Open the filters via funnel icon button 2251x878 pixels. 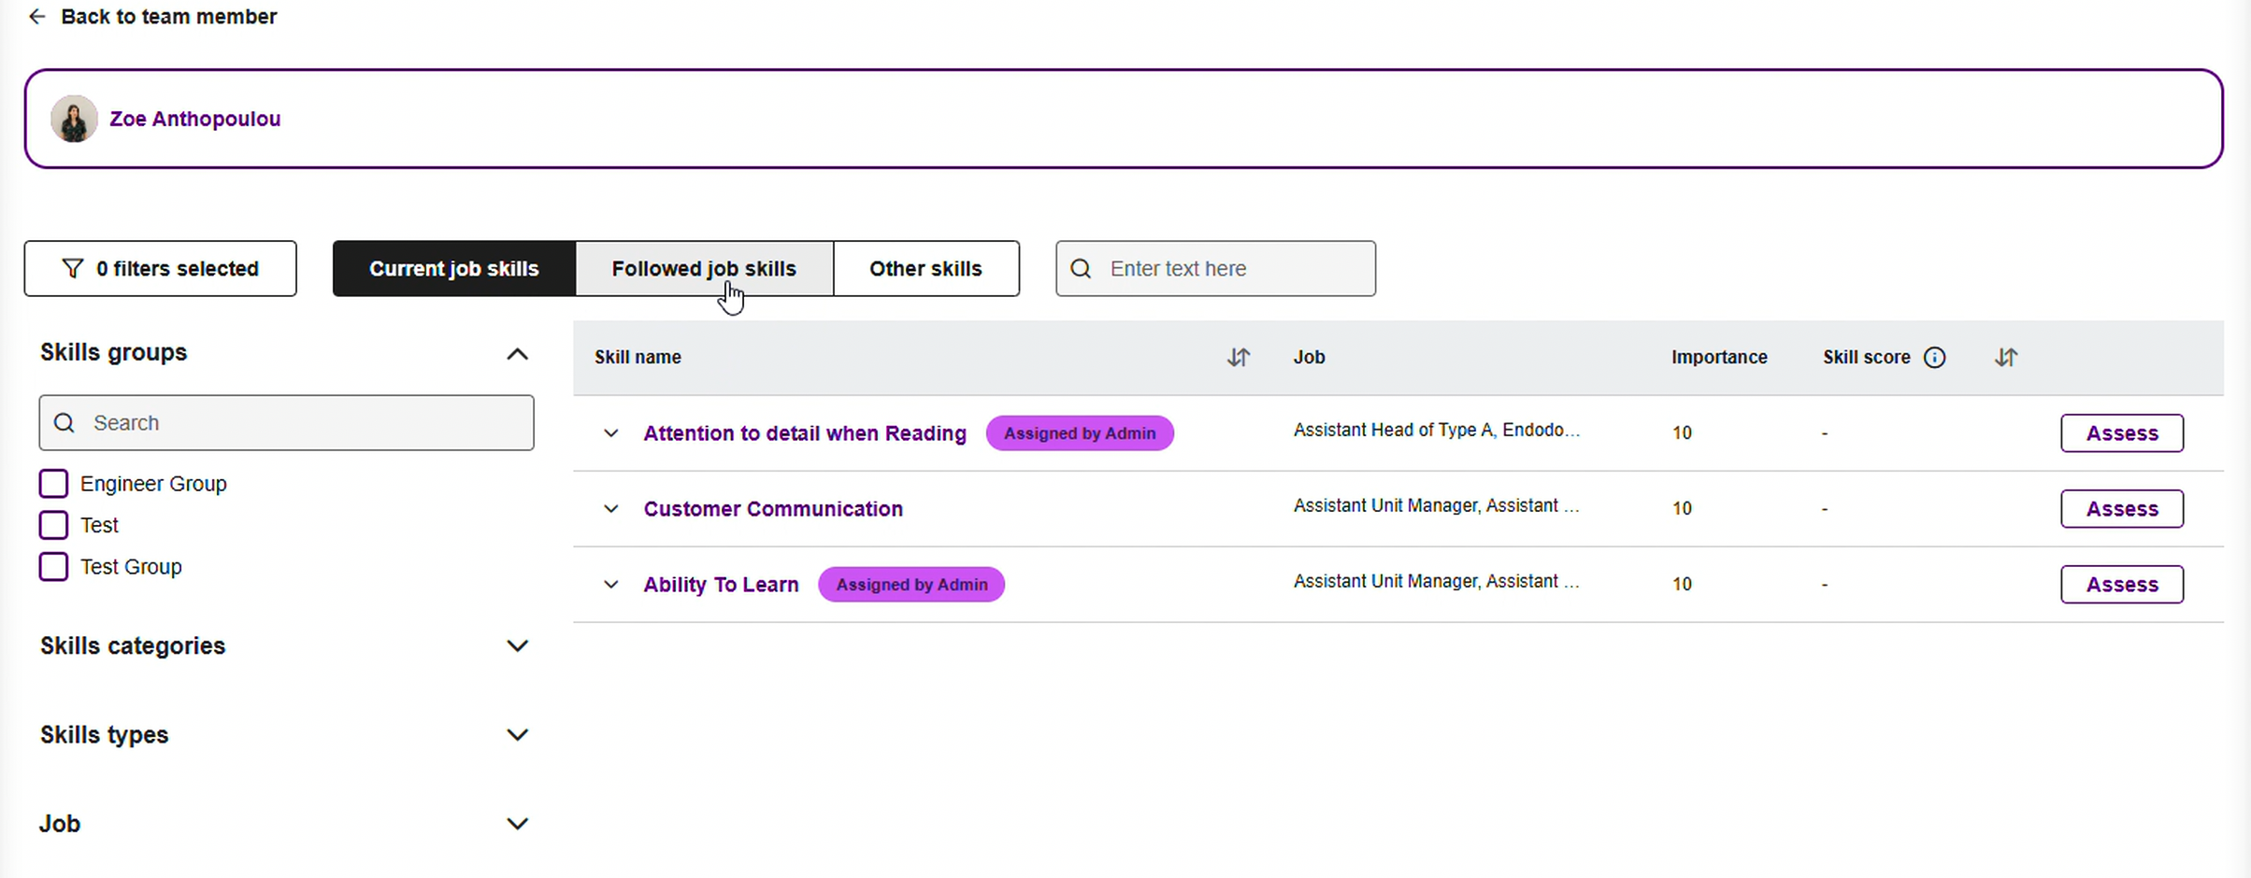click(160, 269)
